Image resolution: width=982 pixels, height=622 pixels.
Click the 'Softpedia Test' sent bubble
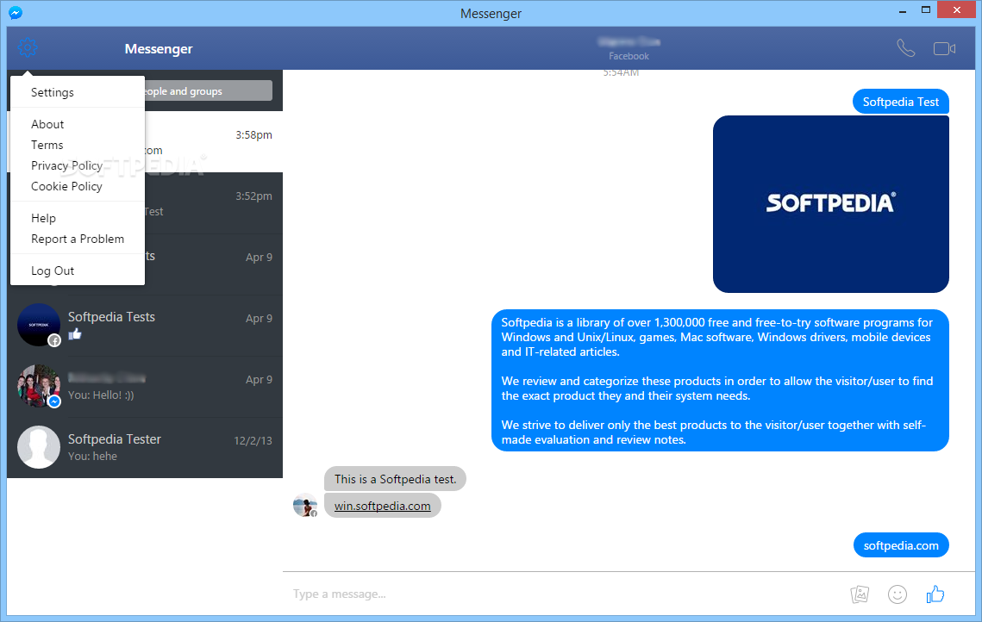(x=901, y=102)
